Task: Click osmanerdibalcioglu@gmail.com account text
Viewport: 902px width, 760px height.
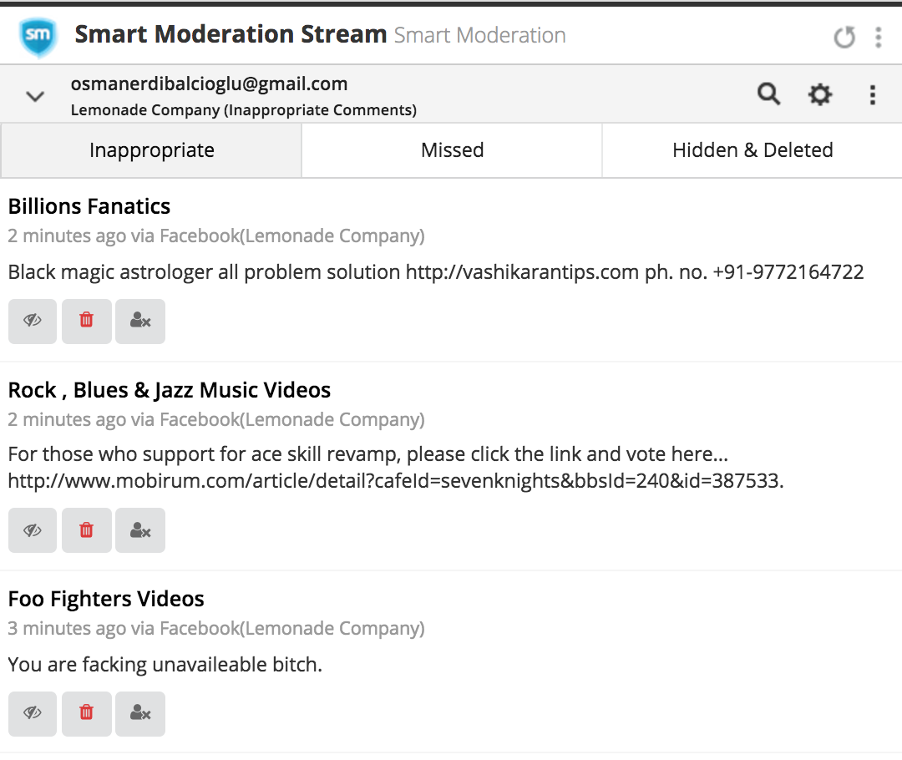Action: (x=209, y=84)
